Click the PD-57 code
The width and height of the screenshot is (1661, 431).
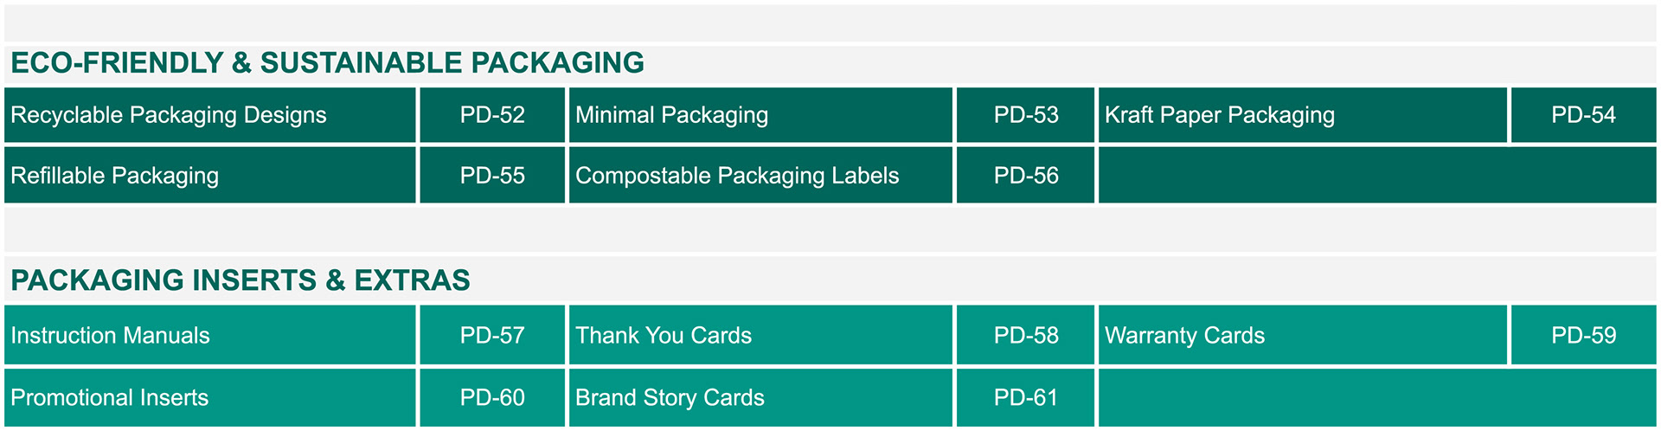492,336
